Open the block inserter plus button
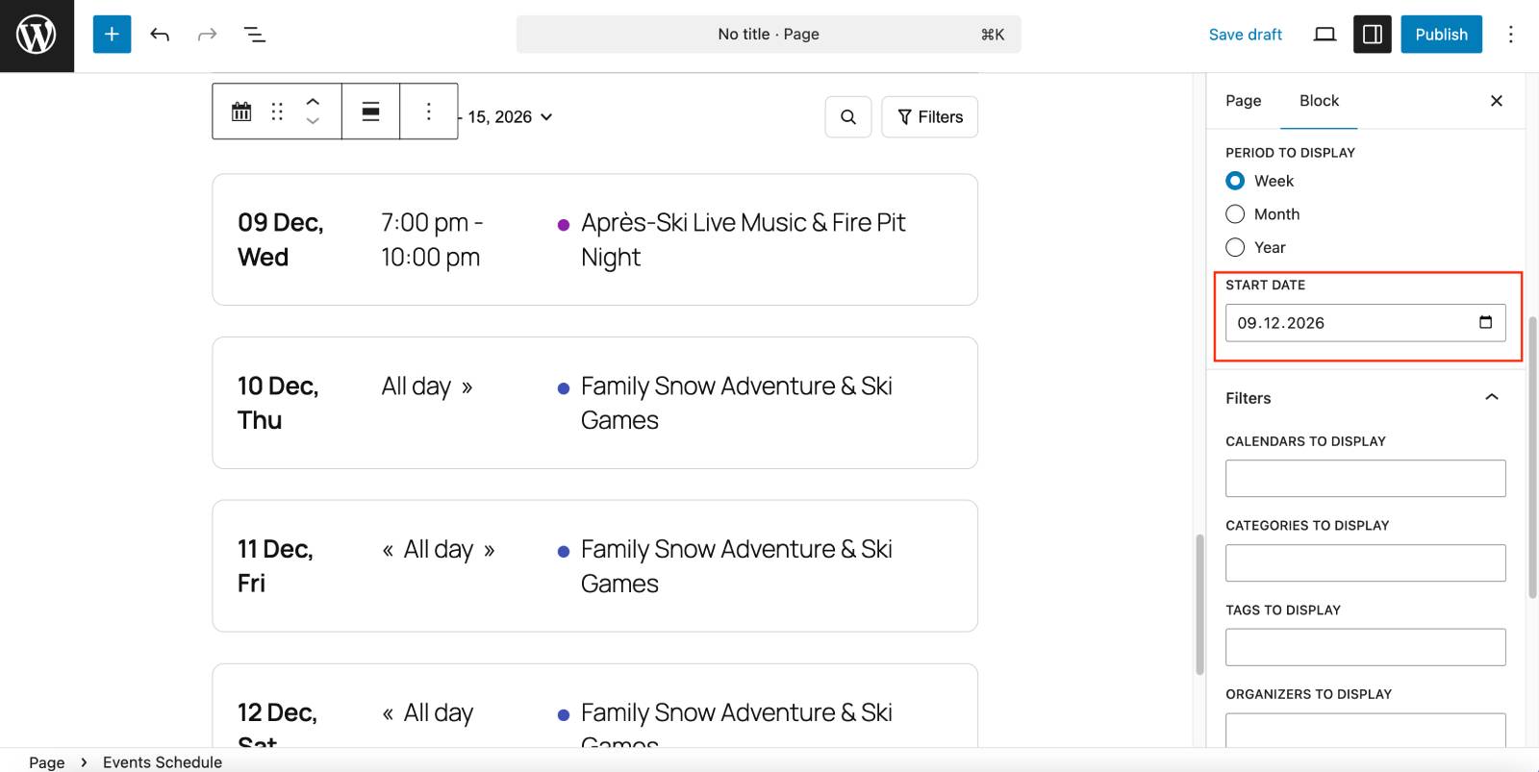Viewport: 1539px width, 772px height. click(x=112, y=35)
